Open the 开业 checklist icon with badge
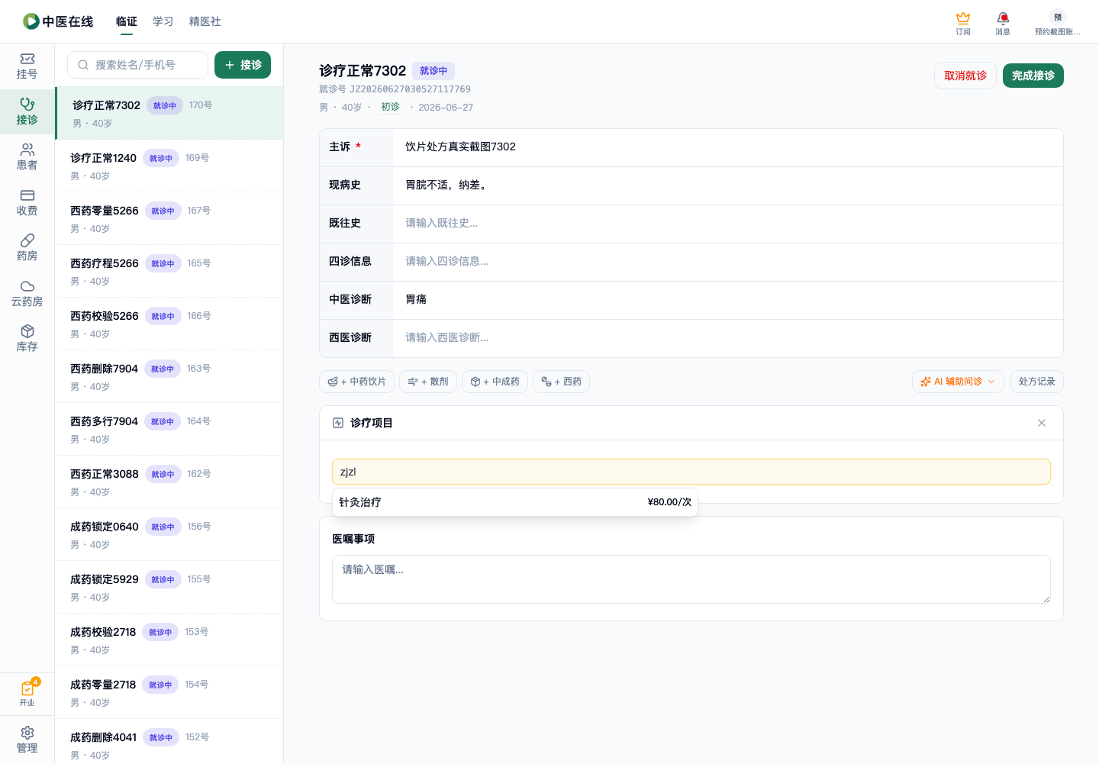 click(x=27, y=693)
